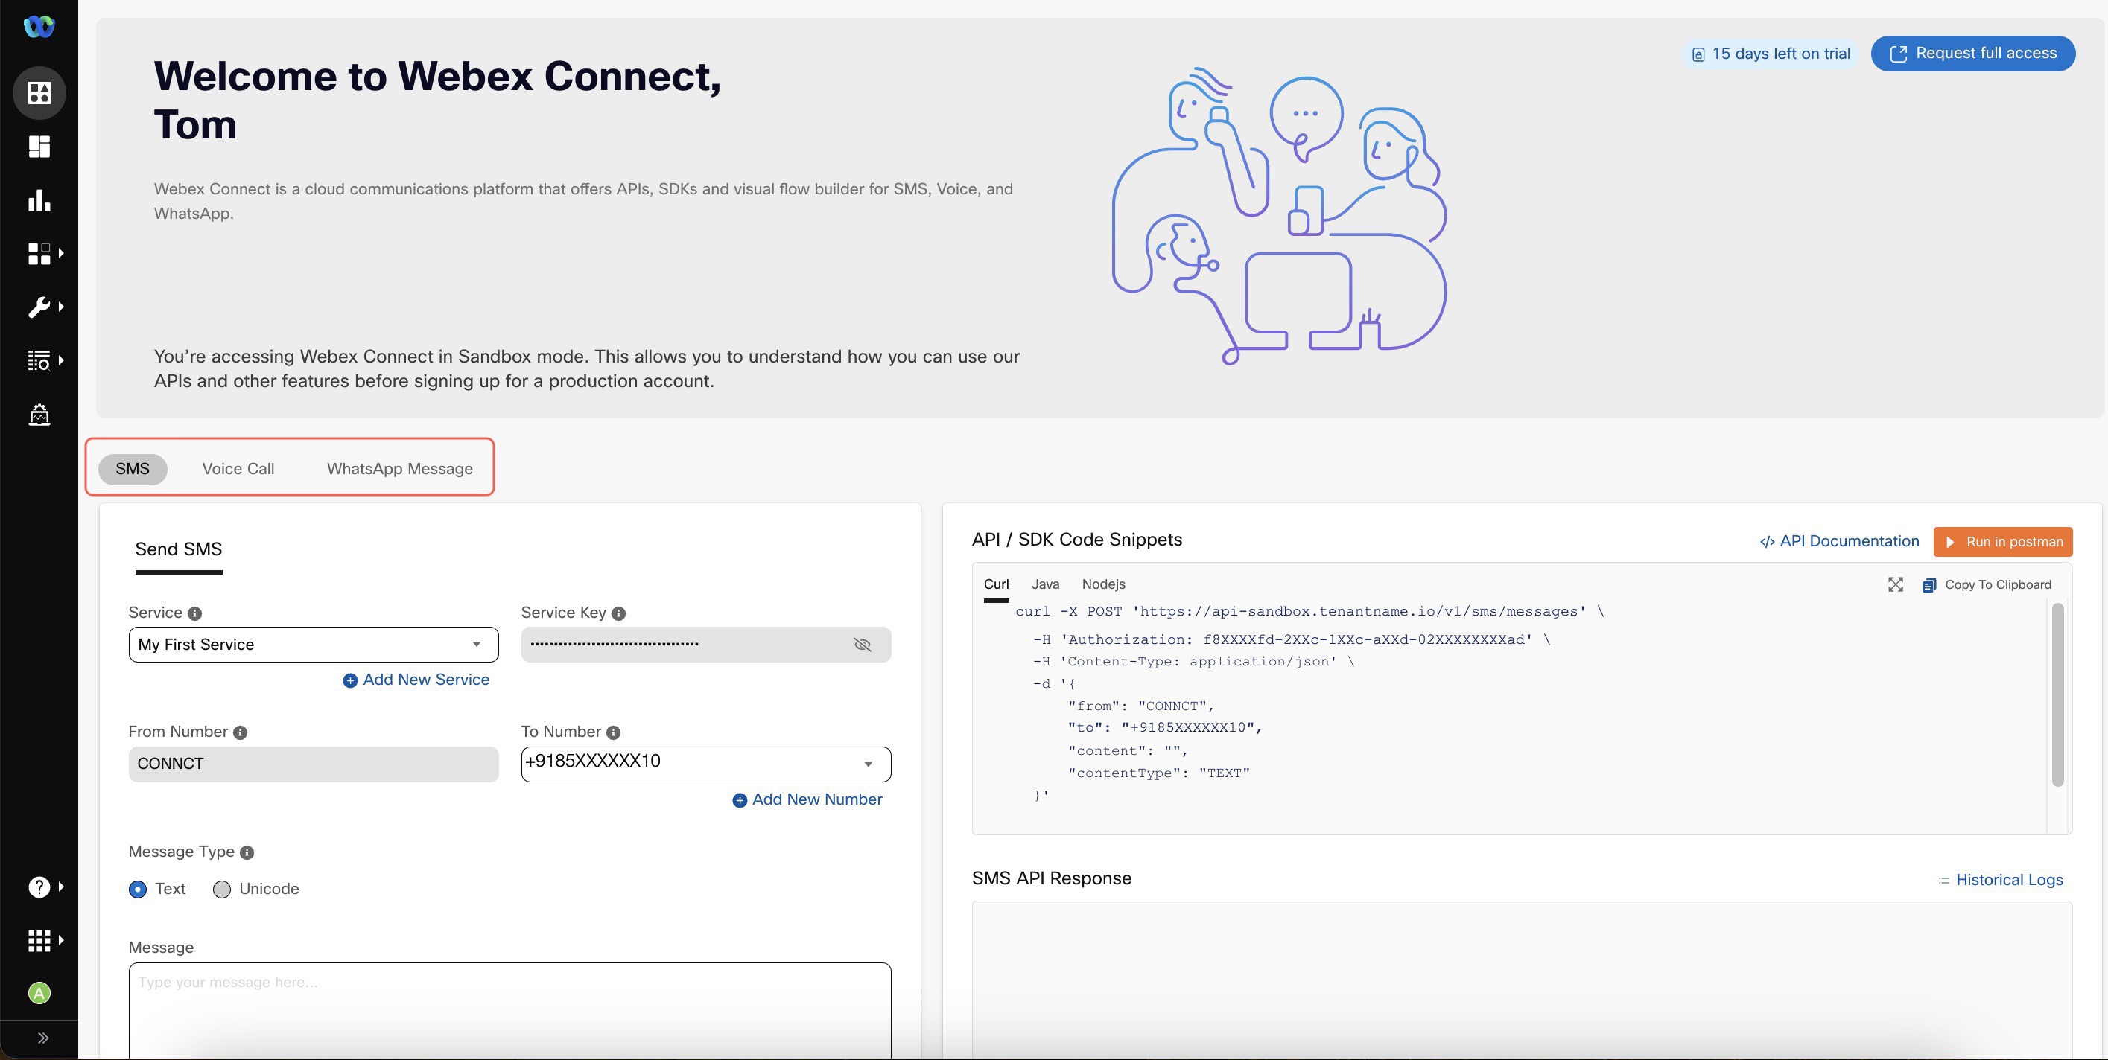Click the To Number info icon

pyautogui.click(x=613, y=732)
